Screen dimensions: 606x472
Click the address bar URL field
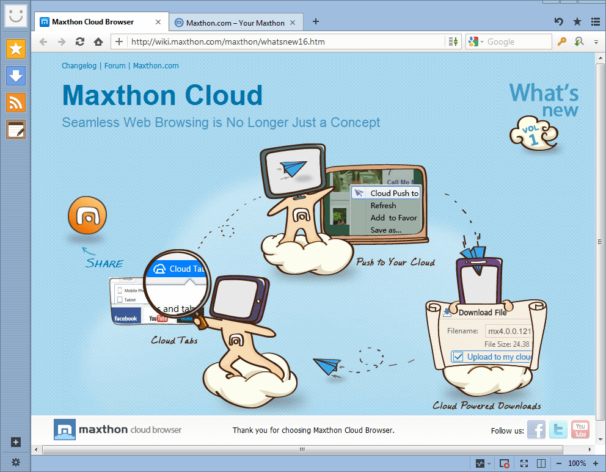[284, 42]
